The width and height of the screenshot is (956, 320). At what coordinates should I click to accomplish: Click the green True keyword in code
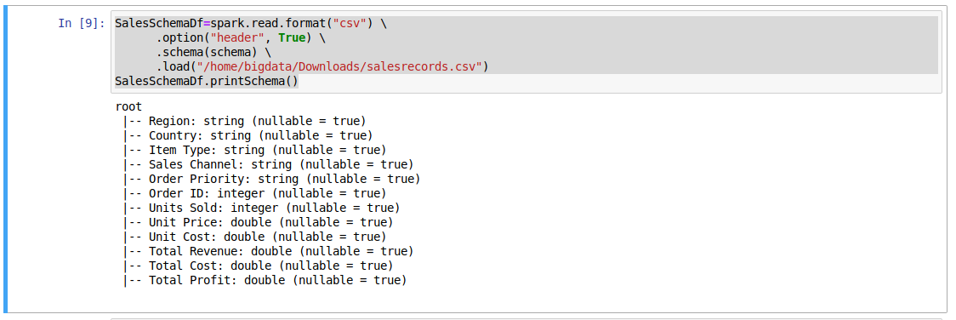[292, 37]
